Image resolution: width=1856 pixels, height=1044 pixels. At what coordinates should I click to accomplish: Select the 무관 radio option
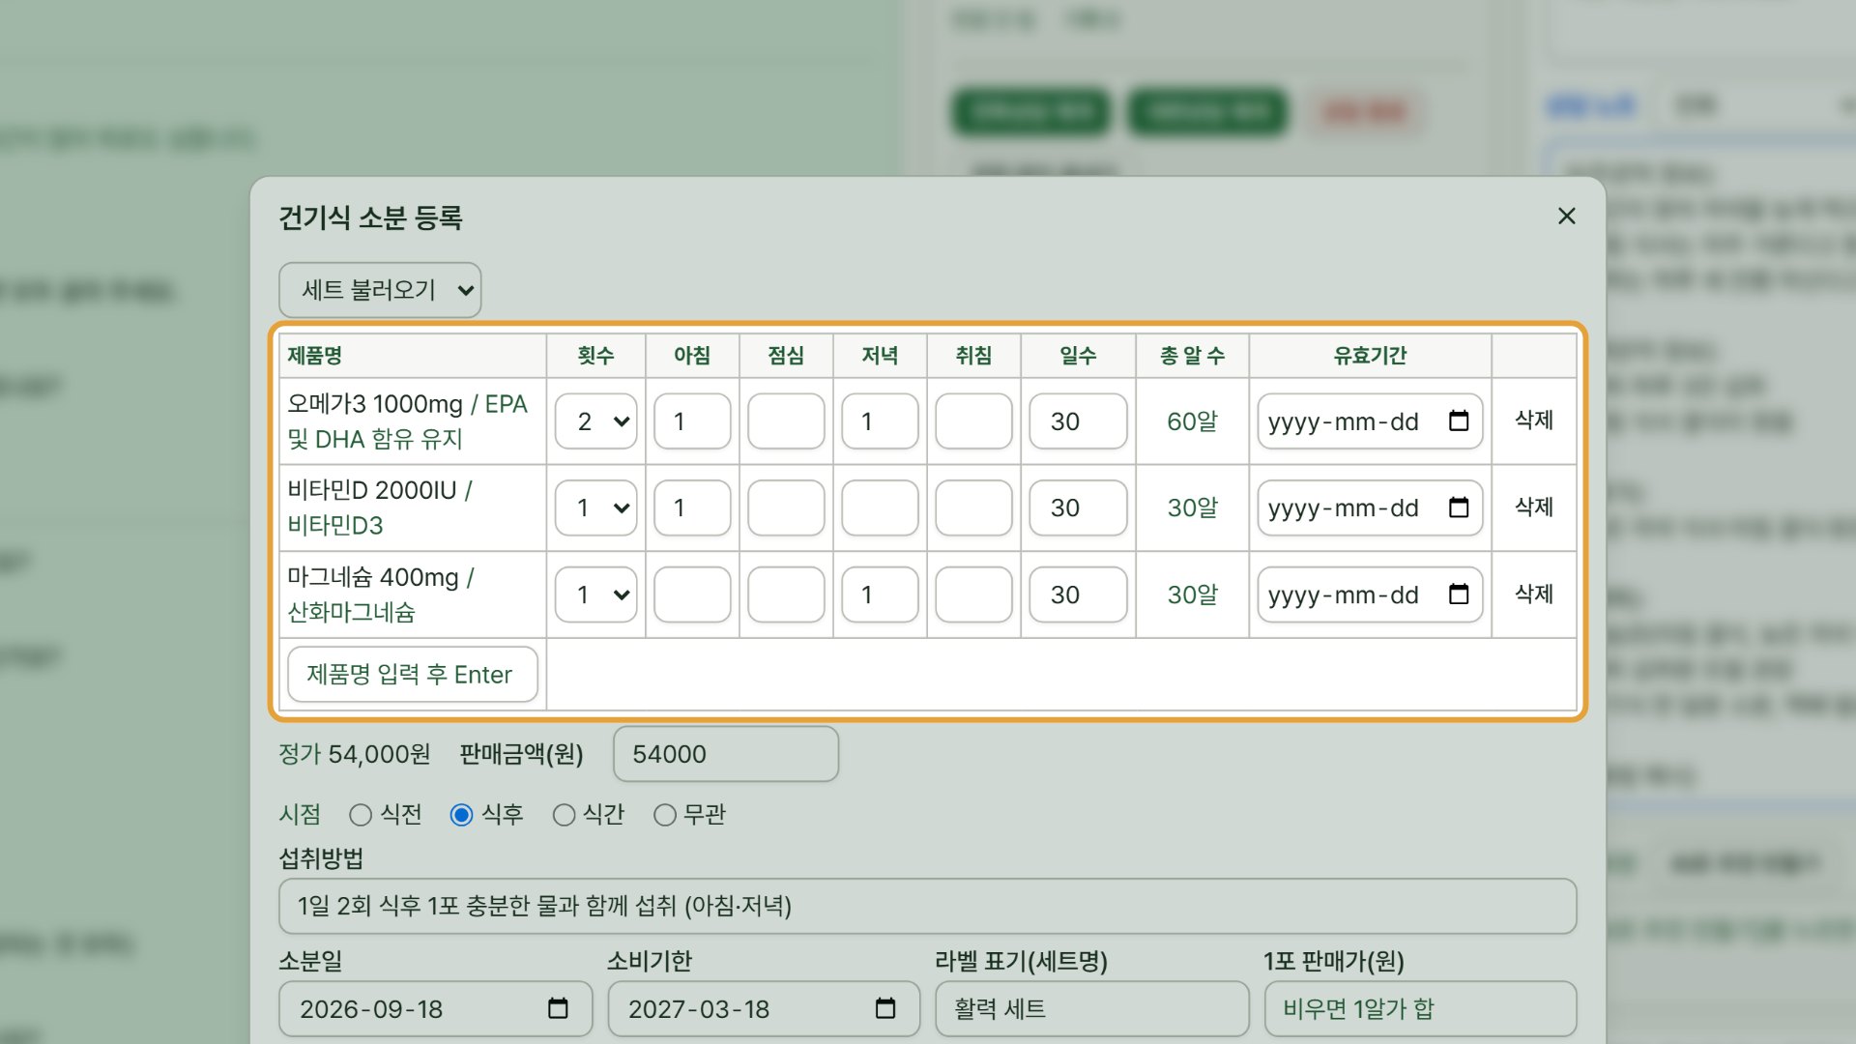click(x=665, y=815)
